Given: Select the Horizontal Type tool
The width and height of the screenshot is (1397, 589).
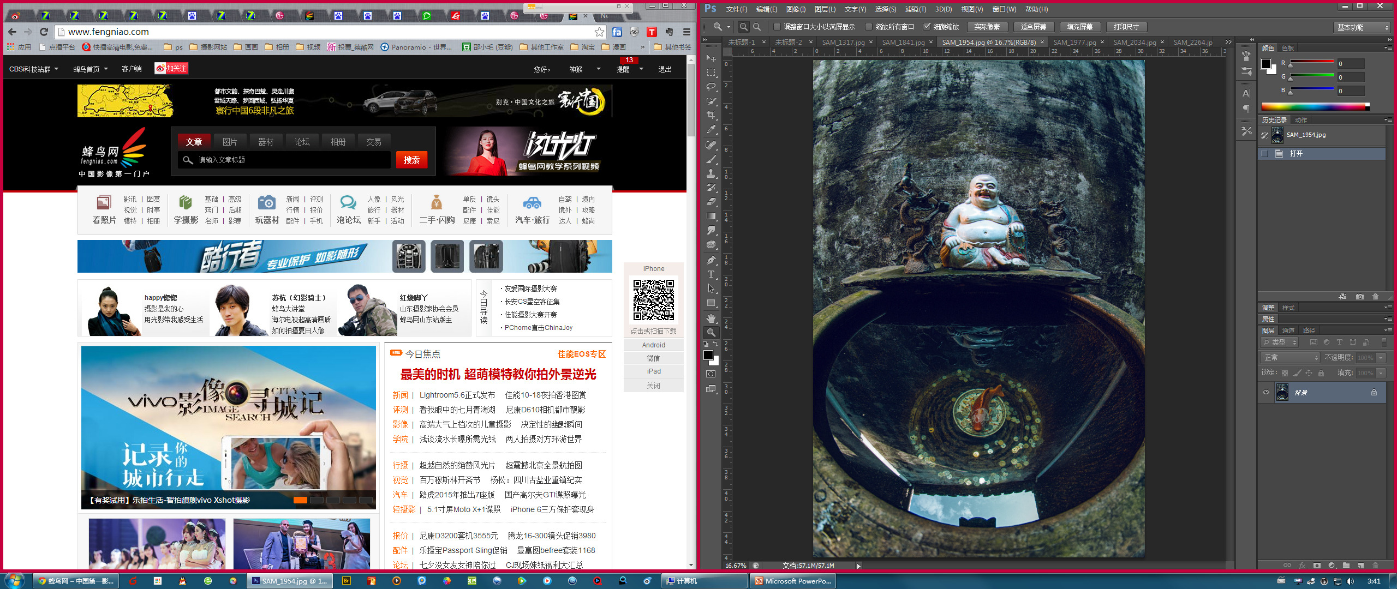Looking at the screenshot, I should [711, 274].
